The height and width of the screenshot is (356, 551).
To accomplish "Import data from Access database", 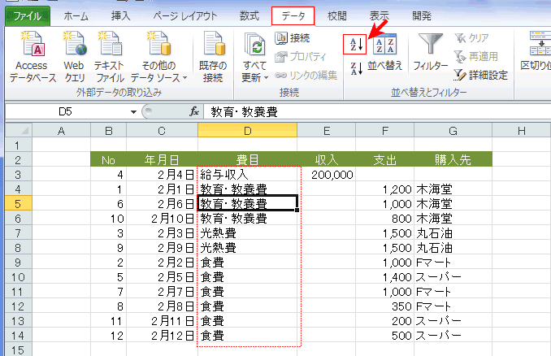I will [33, 57].
